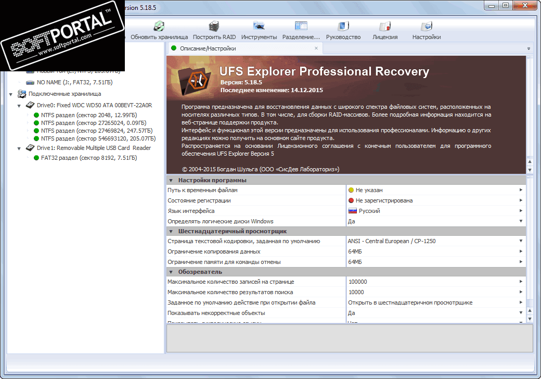The width and height of the screenshot is (541, 379).
Task: Click the red Не зарегистрирована status icon
Action: [351, 200]
